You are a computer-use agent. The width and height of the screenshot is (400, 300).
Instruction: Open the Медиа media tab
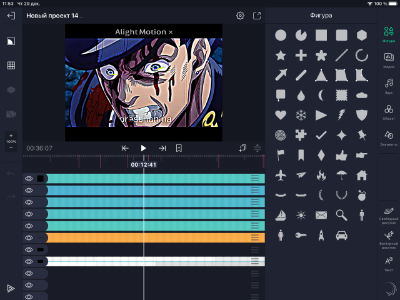tap(389, 61)
